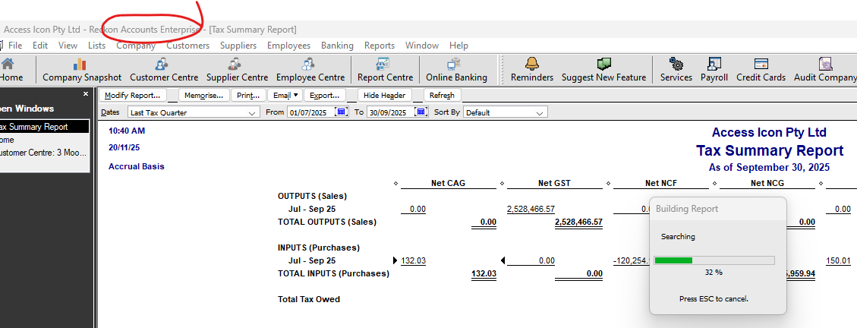Select Home entry in Open Windows list
The width and height of the screenshot is (857, 328).
point(44,140)
